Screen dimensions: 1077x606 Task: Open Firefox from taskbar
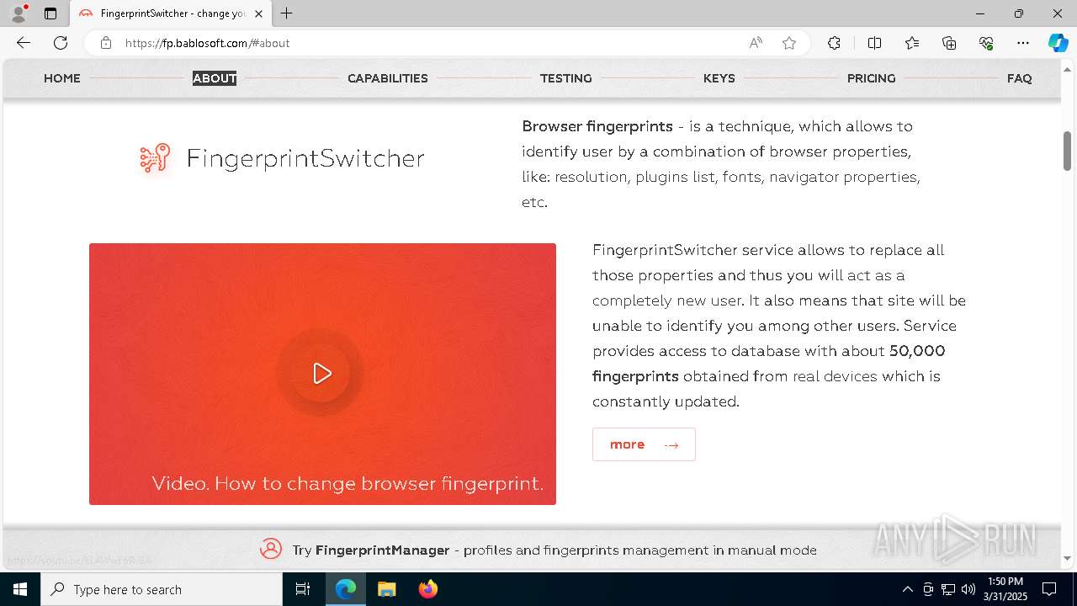click(427, 589)
